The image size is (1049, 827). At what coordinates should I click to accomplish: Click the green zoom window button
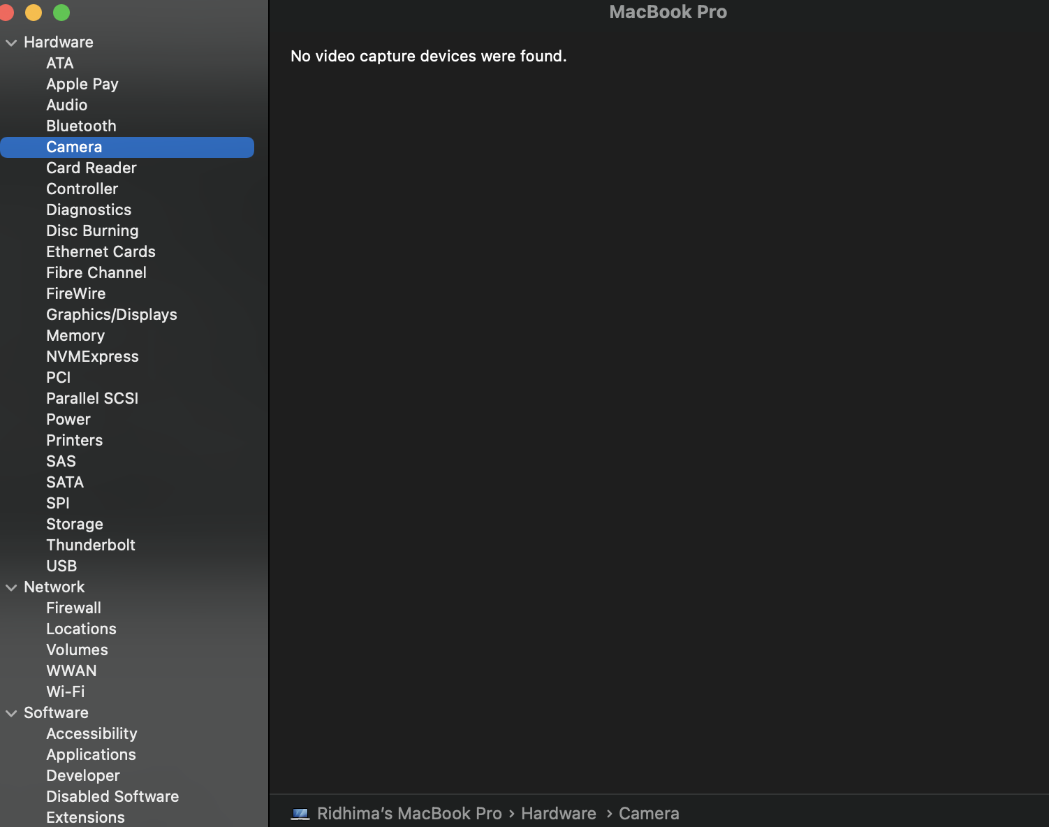click(x=61, y=13)
